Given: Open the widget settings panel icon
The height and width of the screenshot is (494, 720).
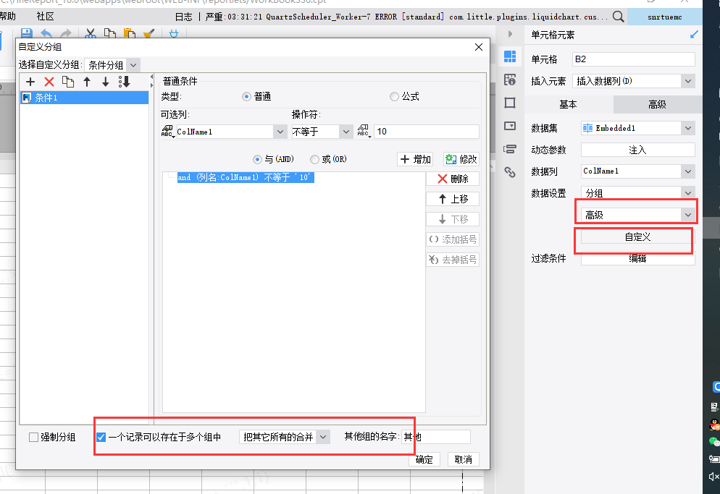Looking at the screenshot, I should click(x=510, y=126).
